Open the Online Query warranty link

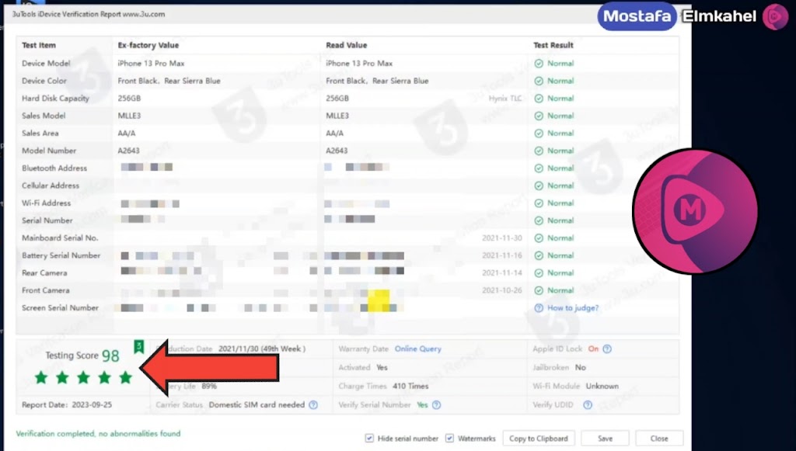[417, 349]
